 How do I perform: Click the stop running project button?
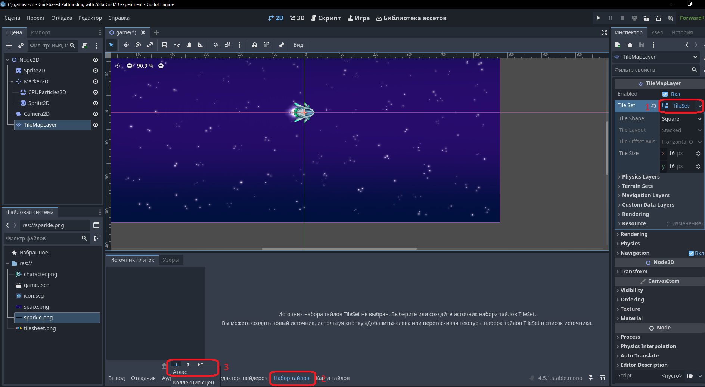[622, 18]
